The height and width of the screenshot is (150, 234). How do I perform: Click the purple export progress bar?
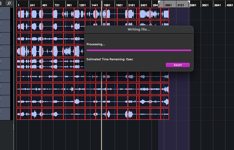pos(139,50)
